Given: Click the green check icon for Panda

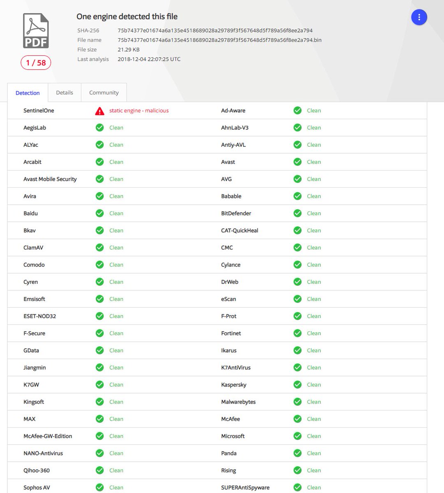Looking at the screenshot, I should [x=297, y=453].
